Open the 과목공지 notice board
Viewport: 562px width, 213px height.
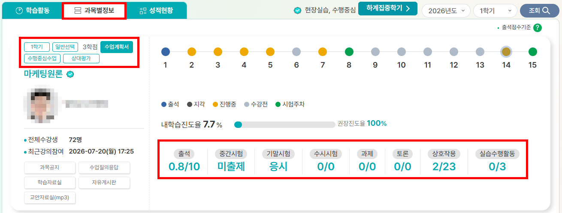(x=50, y=168)
